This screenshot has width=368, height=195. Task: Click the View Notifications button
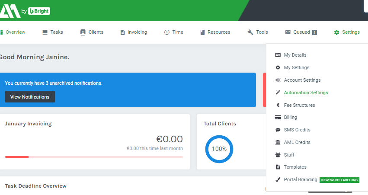pyautogui.click(x=30, y=97)
